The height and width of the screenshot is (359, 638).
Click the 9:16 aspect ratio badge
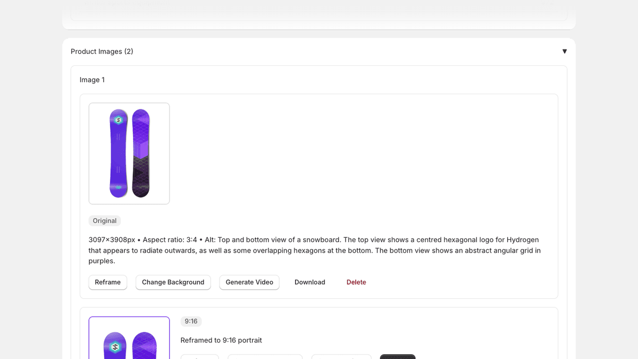[x=191, y=321]
